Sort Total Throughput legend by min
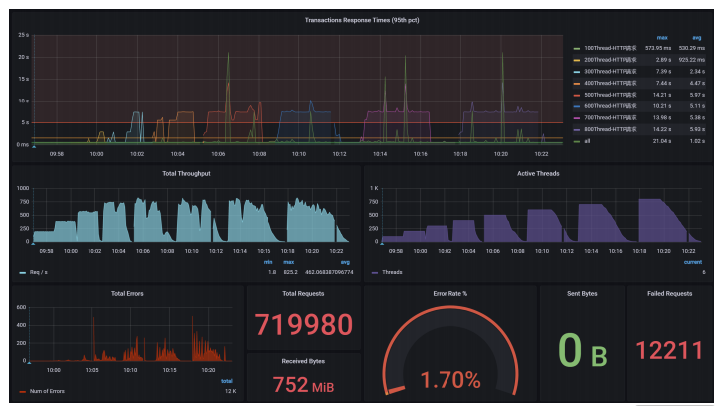Image resolution: width=716 pixels, height=406 pixels. pos(268,262)
